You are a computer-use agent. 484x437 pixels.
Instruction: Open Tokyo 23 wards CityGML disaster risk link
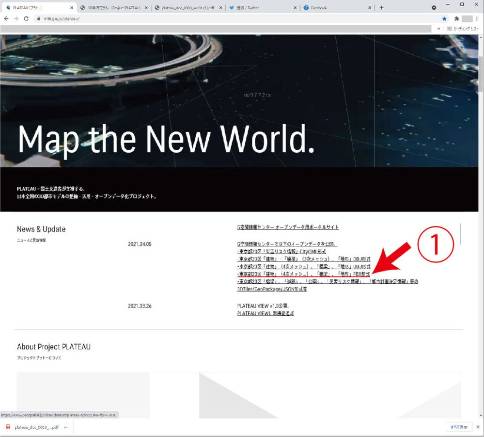point(281,252)
